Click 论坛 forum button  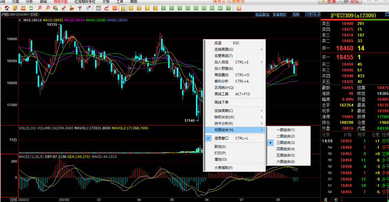point(351,2)
